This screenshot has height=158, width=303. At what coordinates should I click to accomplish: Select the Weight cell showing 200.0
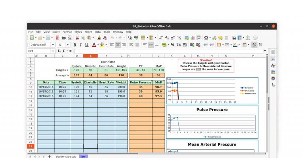pyautogui.click(x=122, y=87)
